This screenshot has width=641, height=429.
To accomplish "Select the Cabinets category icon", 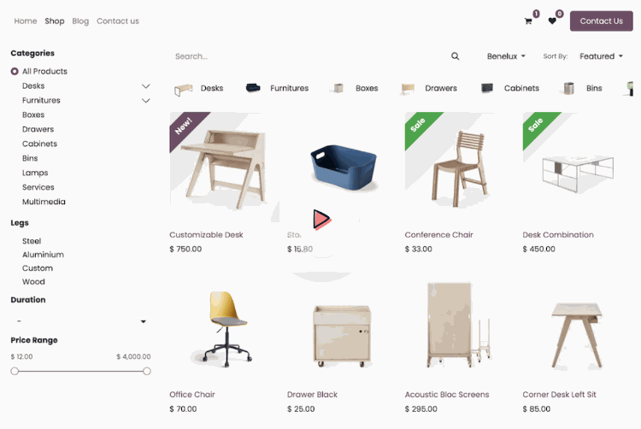I will (487, 88).
